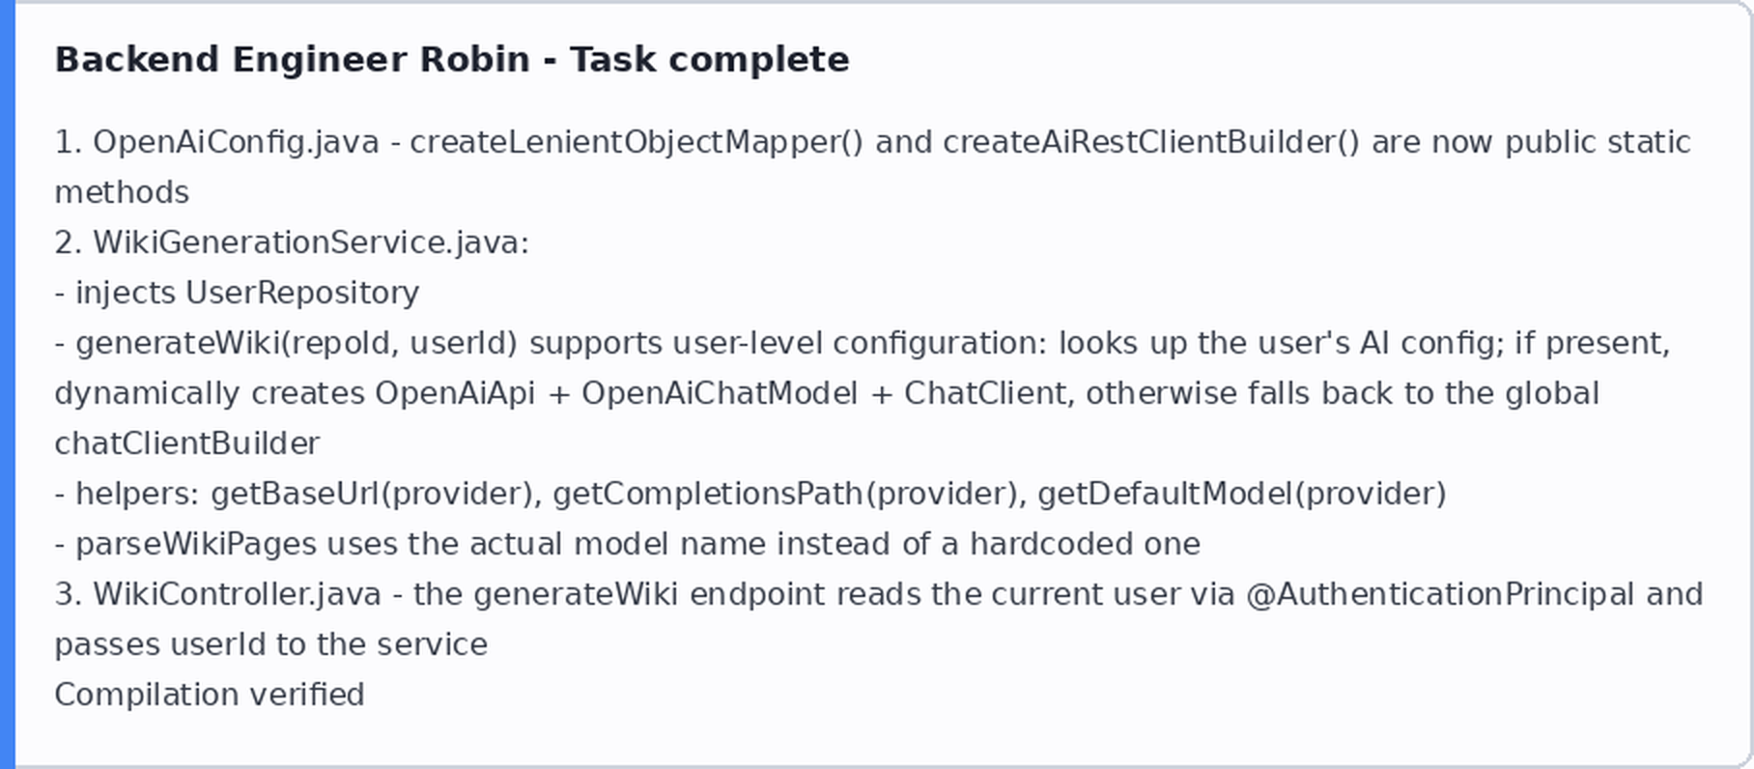This screenshot has height=769, width=1754.
Task: Click the chatClientBuilder text line
Action: pos(187,443)
